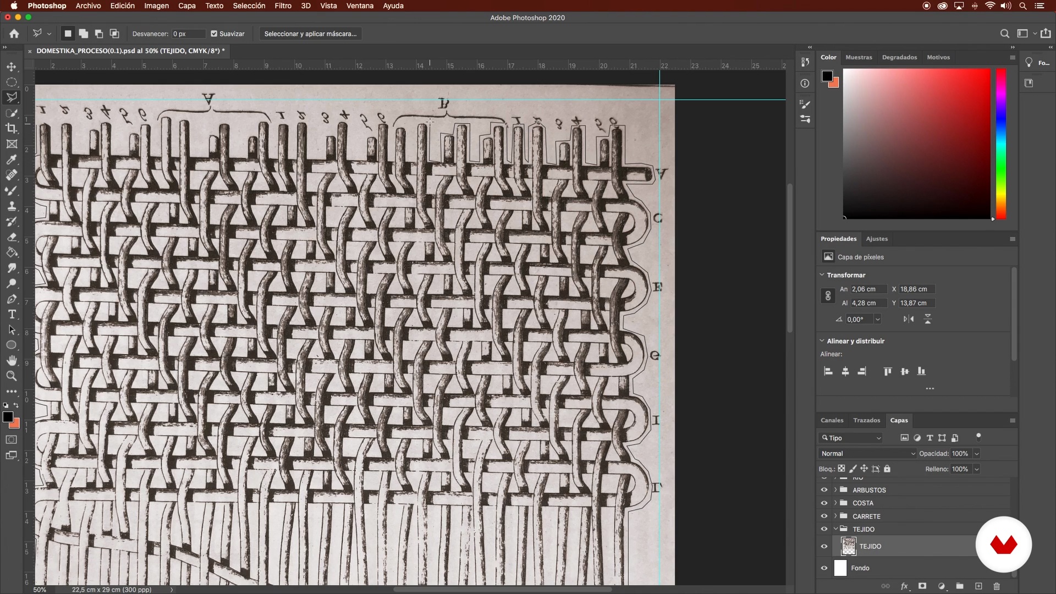Hide the ARBUSTOS group
The width and height of the screenshot is (1056, 594).
pos(824,490)
